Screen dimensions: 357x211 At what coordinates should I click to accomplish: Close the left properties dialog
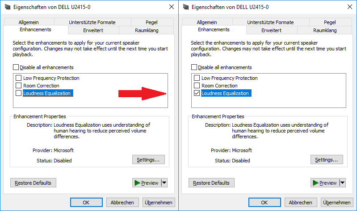(172, 7)
